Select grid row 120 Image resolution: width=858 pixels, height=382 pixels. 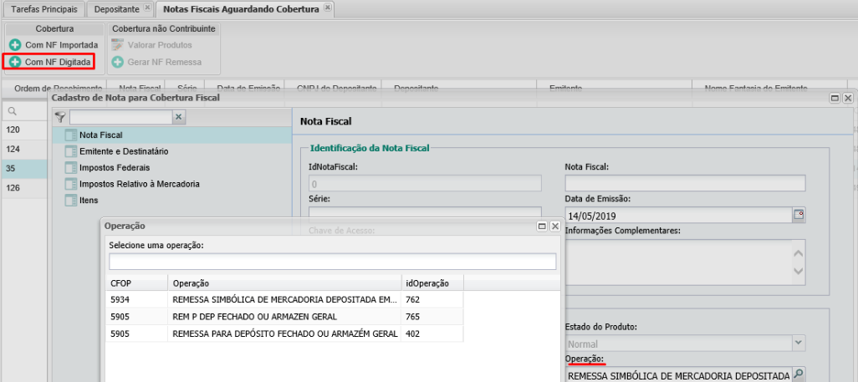24,130
